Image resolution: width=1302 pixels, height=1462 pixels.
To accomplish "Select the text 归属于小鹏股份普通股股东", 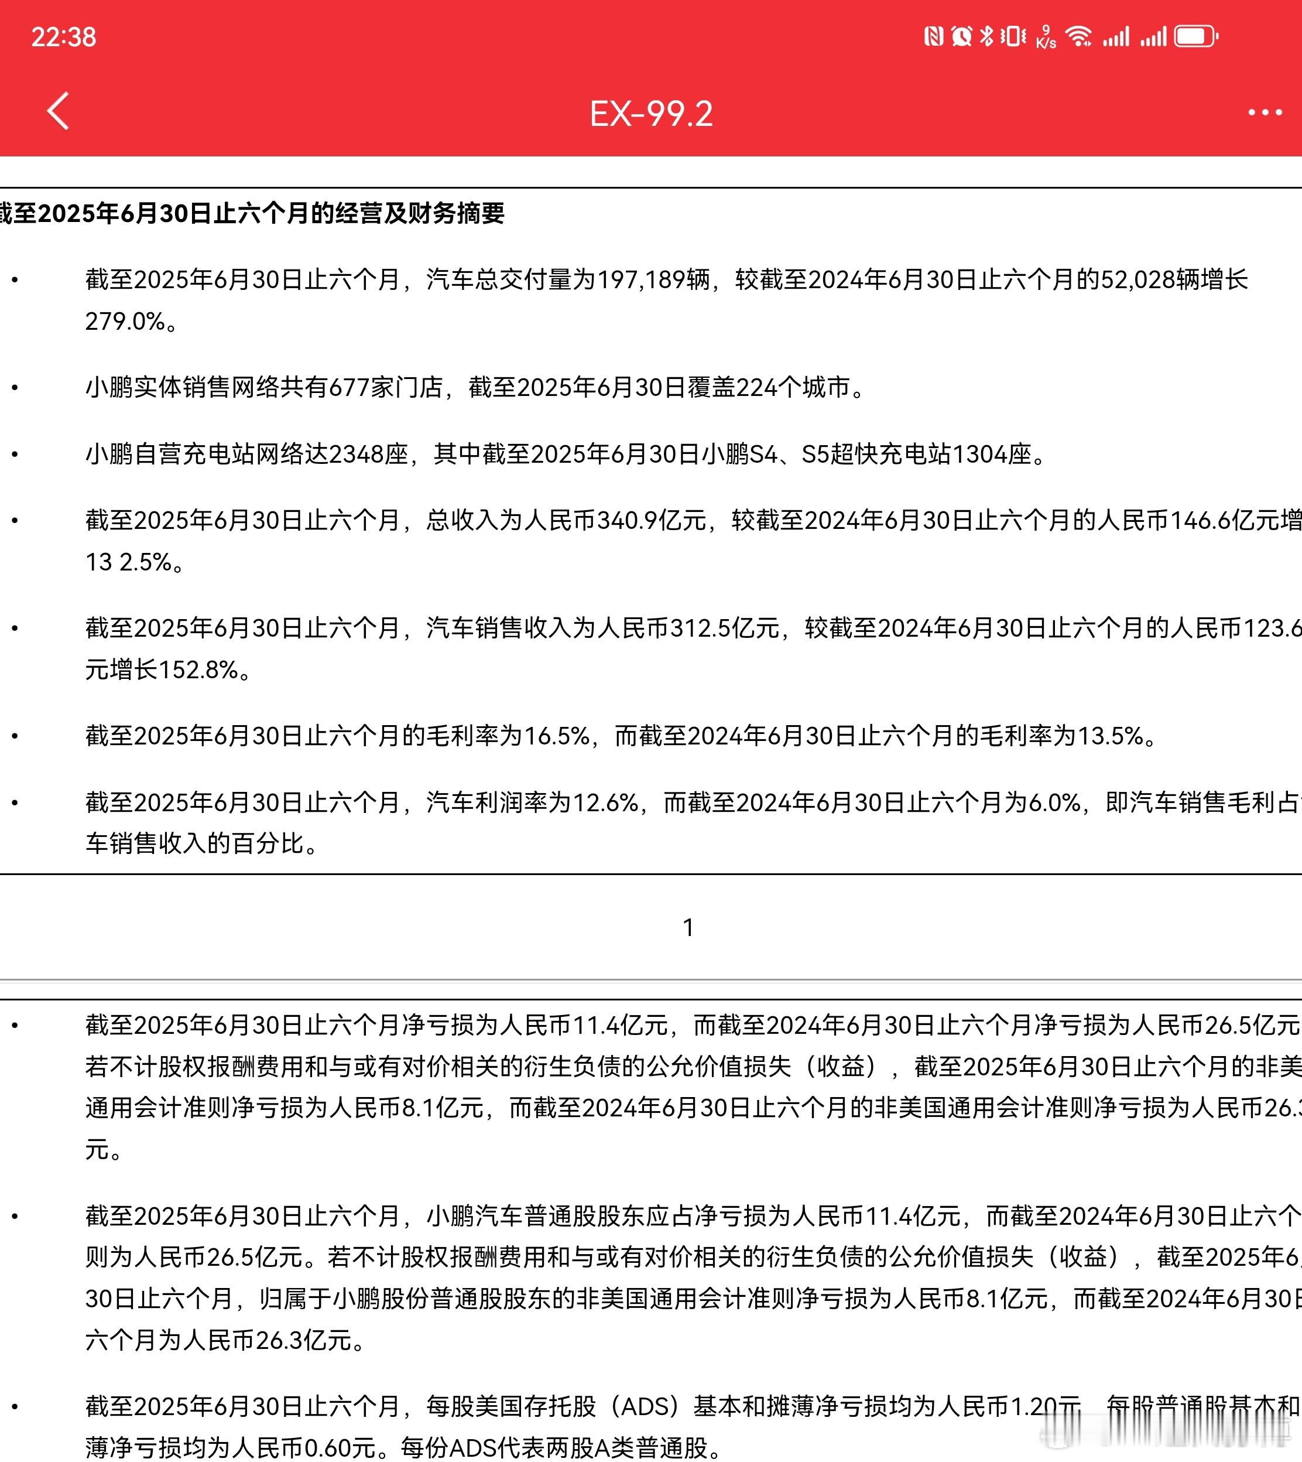I will (418, 1299).
